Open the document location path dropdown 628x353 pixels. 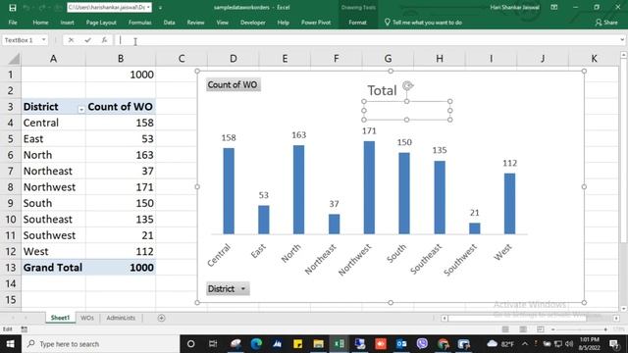pyautogui.click(x=148, y=7)
